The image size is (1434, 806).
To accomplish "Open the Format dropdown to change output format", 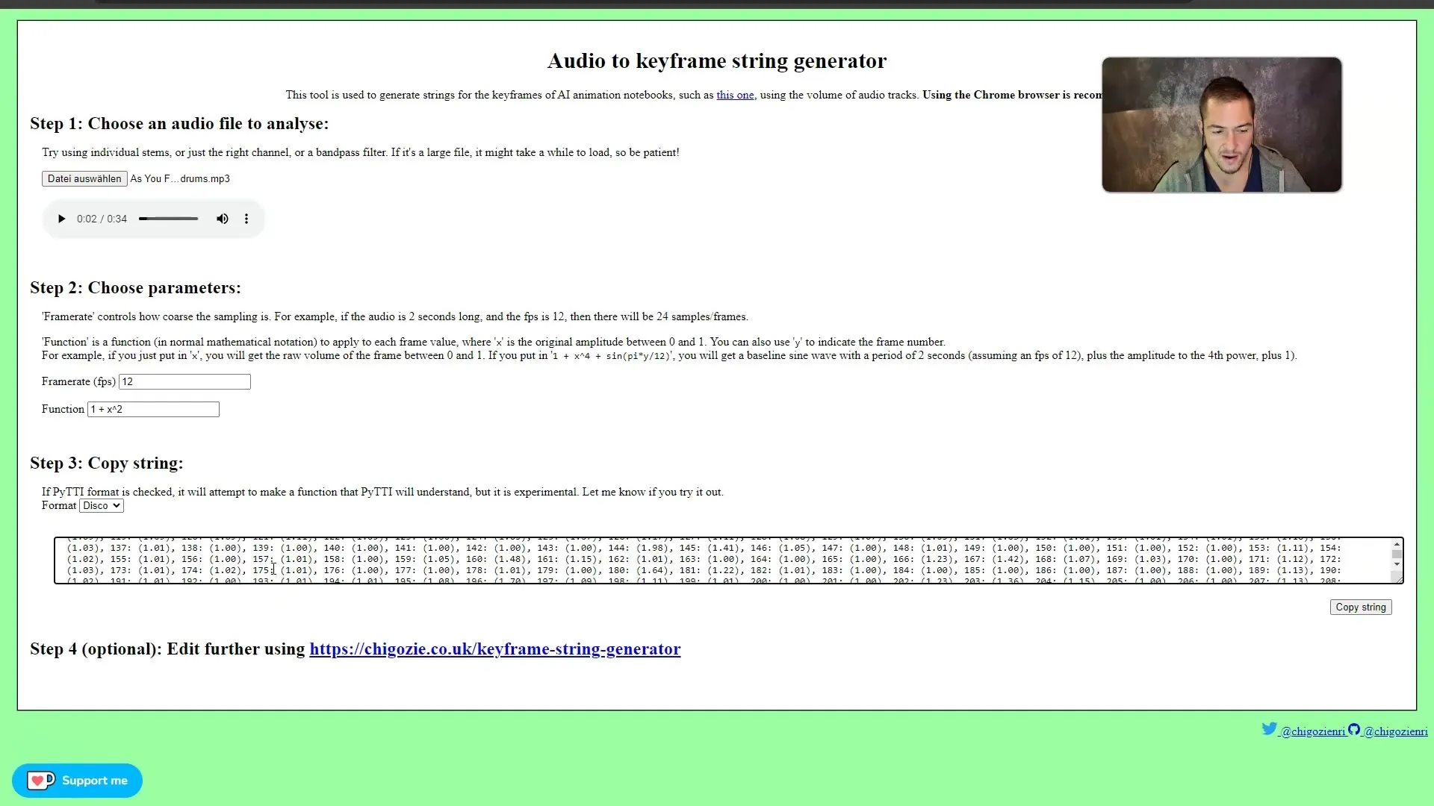I will tap(101, 504).
